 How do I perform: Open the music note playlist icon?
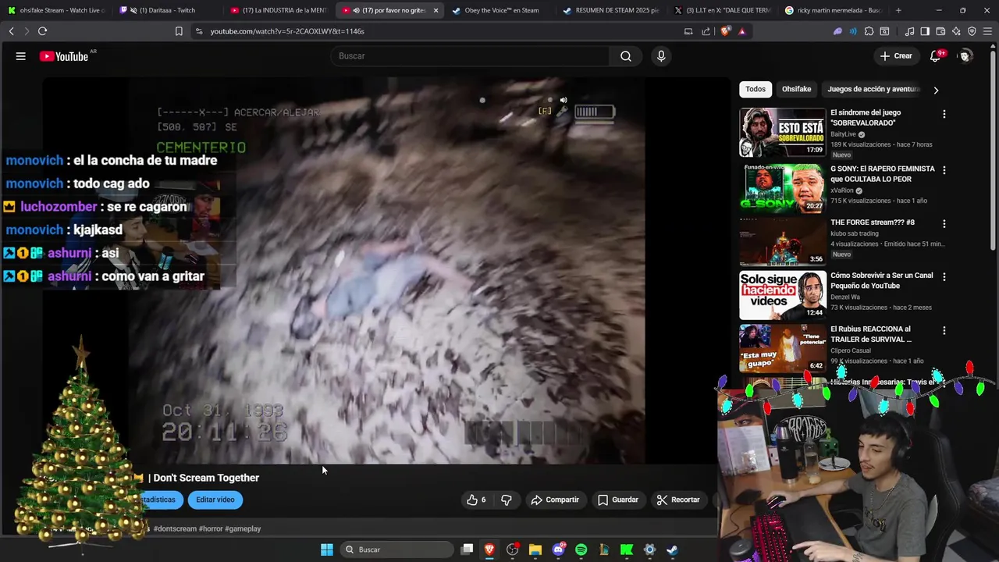click(x=909, y=31)
